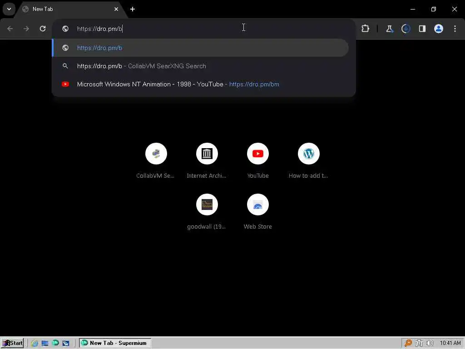This screenshot has height=349, width=465.
Task: Open the profile avatar menu
Action: [x=439, y=29]
